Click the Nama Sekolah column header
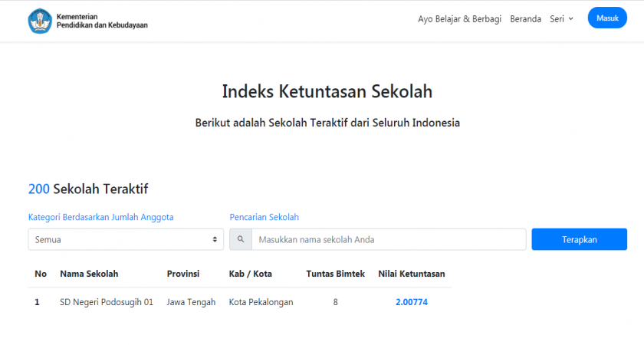This screenshot has height=345, width=644. 89,274
